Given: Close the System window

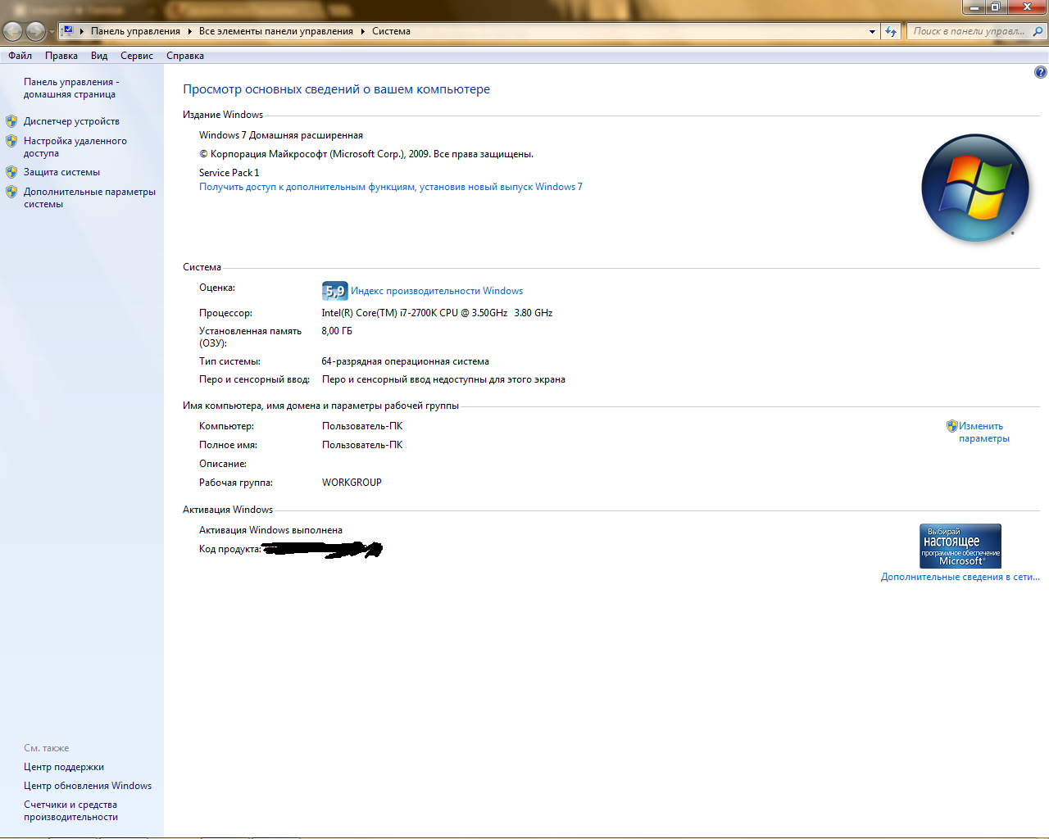Looking at the screenshot, I should click(x=1027, y=7).
